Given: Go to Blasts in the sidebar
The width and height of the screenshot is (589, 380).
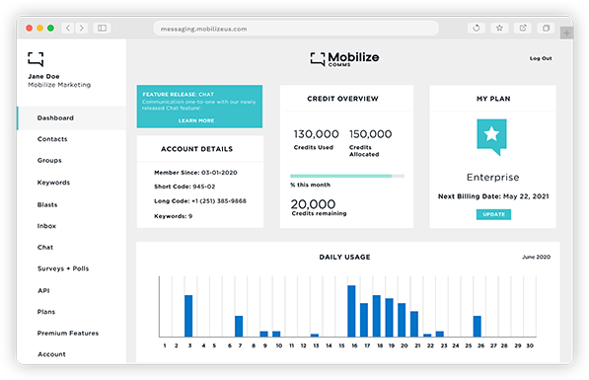Looking at the screenshot, I should click(47, 205).
